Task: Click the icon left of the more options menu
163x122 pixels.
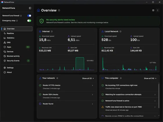Action: (153, 10)
